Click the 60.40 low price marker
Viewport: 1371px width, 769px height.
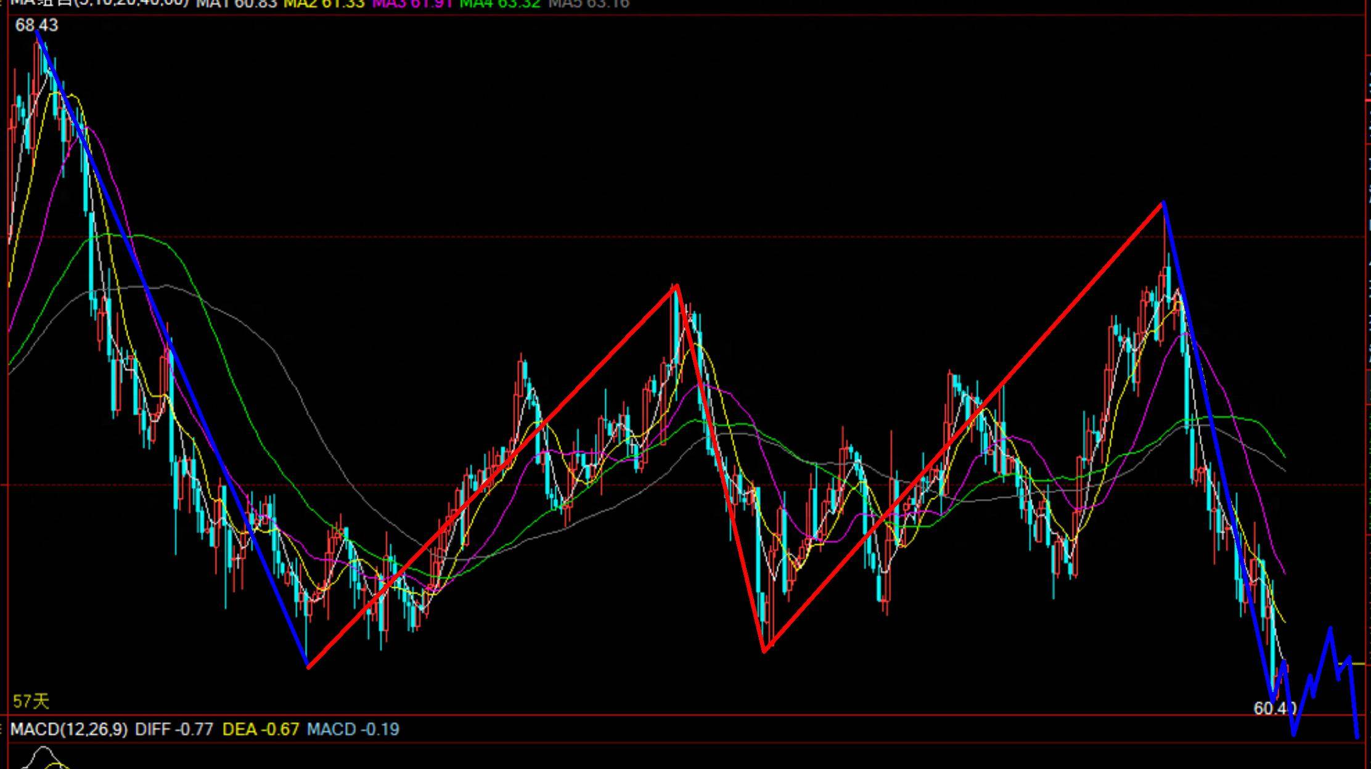[x=1274, y=709]
